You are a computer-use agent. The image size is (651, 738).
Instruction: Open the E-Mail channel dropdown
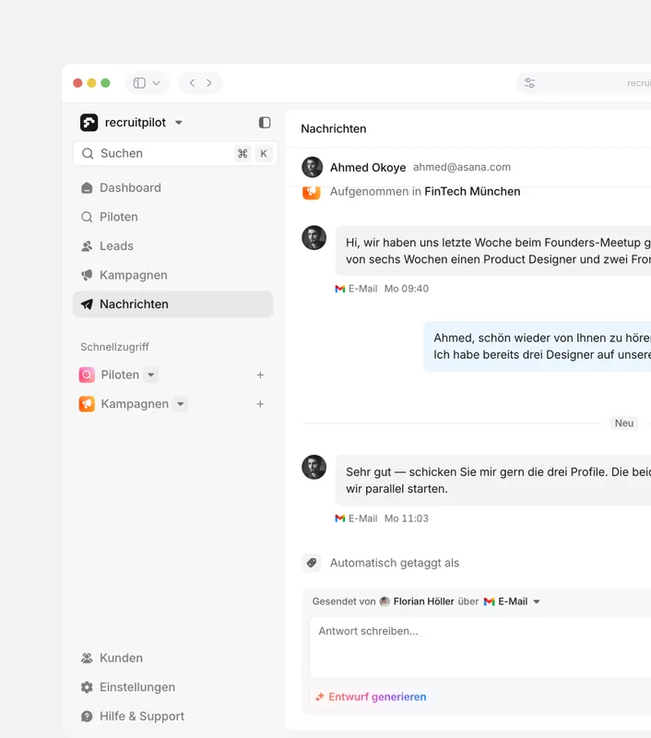point(513,601)
